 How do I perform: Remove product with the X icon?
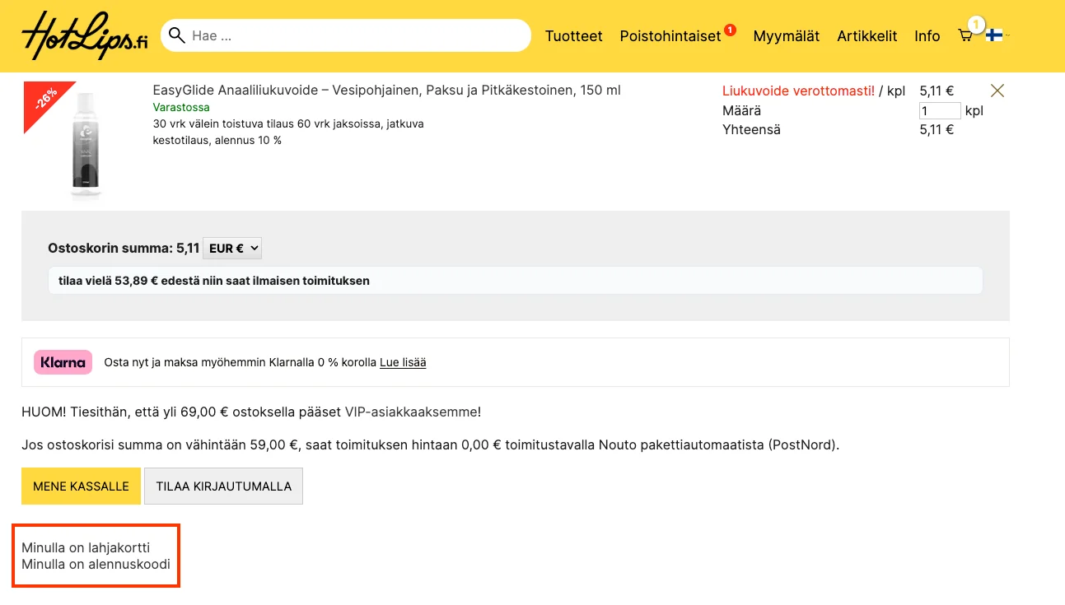(x=997, y=91)
